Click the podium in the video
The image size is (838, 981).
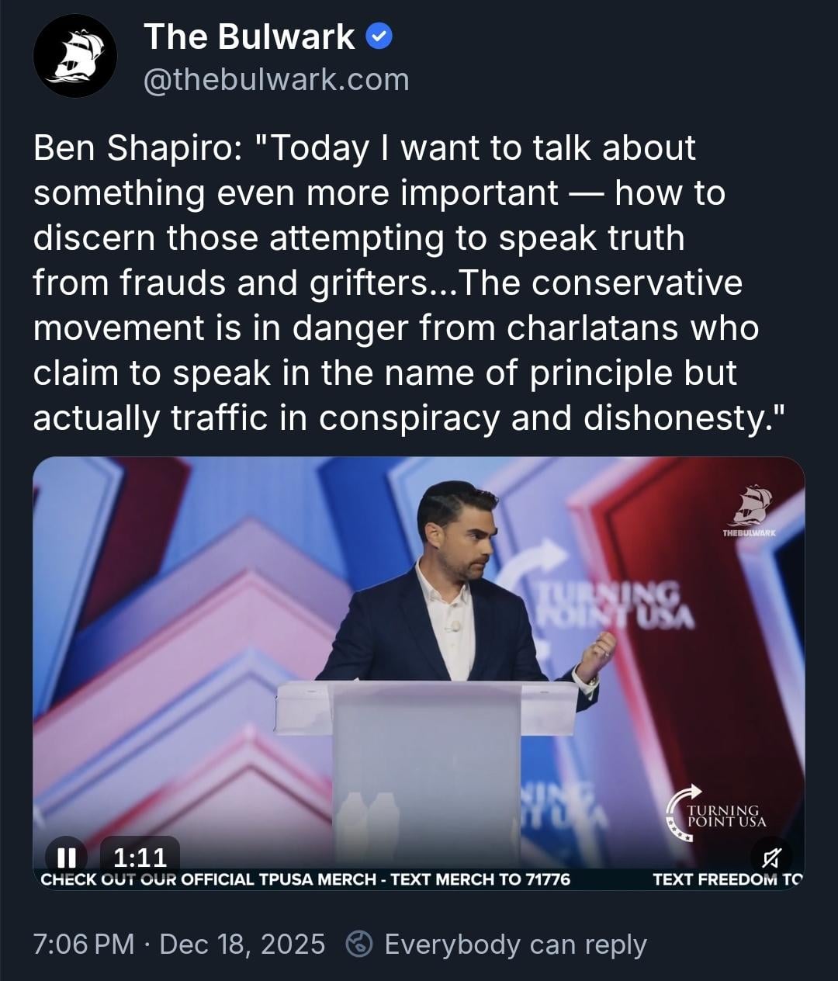pos(426,773)
